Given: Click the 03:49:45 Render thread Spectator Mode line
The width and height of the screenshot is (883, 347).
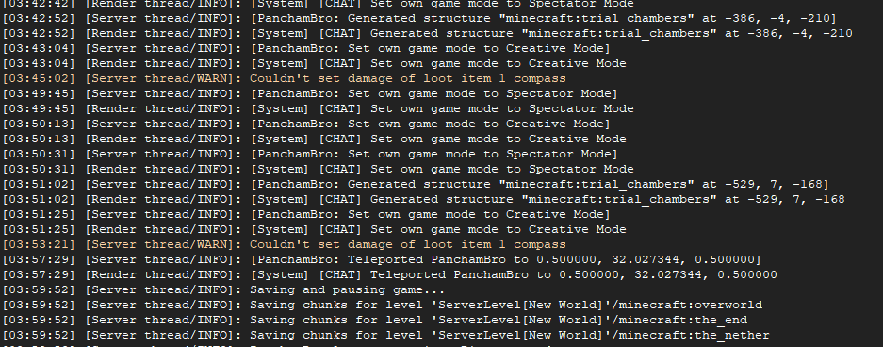Looking at the screenshot, I should point(319,108).
